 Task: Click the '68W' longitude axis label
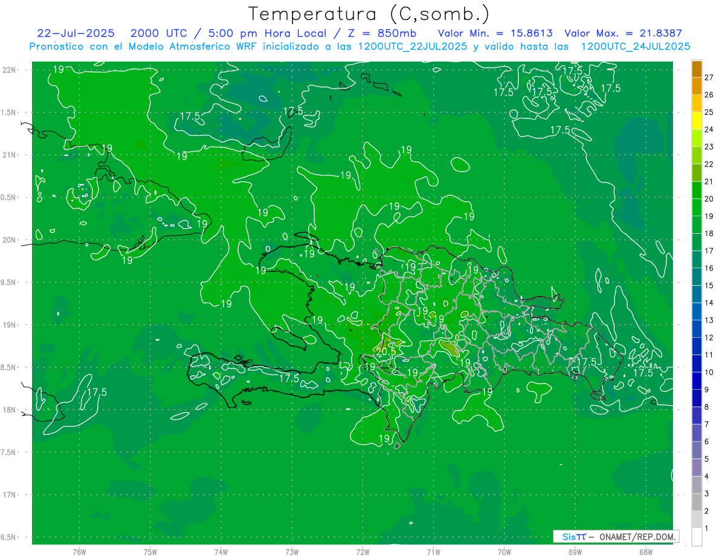point(646,552)
